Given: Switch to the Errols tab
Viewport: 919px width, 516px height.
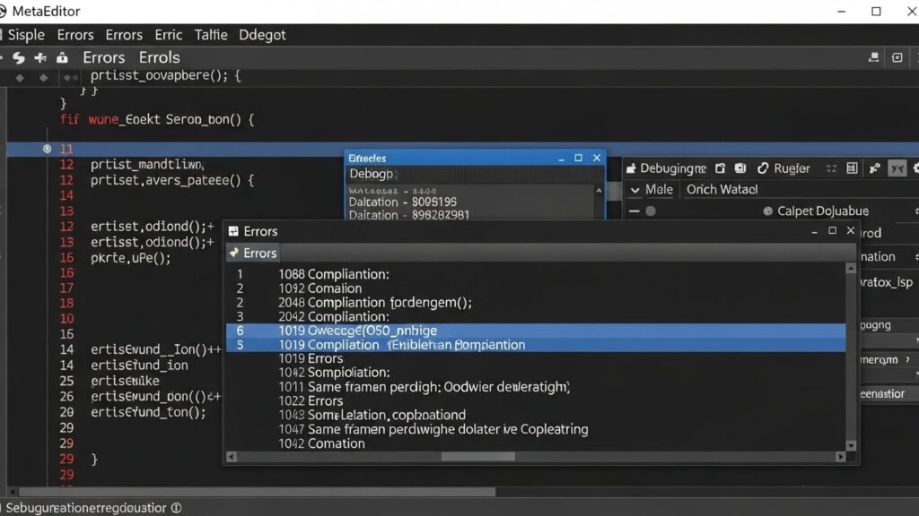Looking at the screenshot, I should (x=159, y=57).
